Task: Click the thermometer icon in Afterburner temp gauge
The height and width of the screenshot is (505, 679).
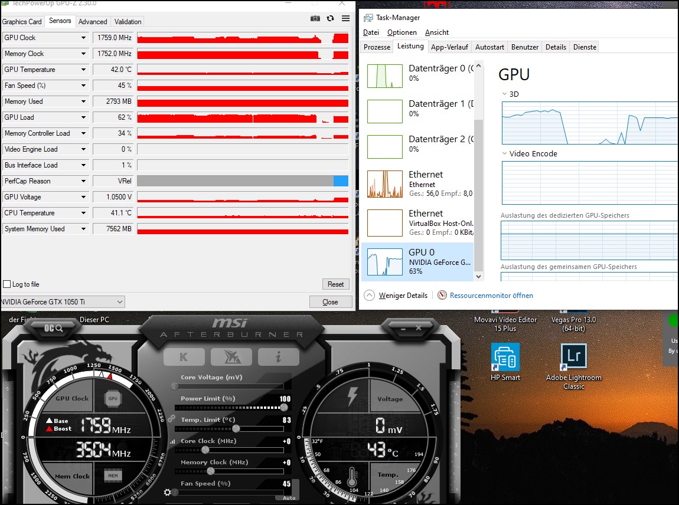Action: (x=352, y=477)
